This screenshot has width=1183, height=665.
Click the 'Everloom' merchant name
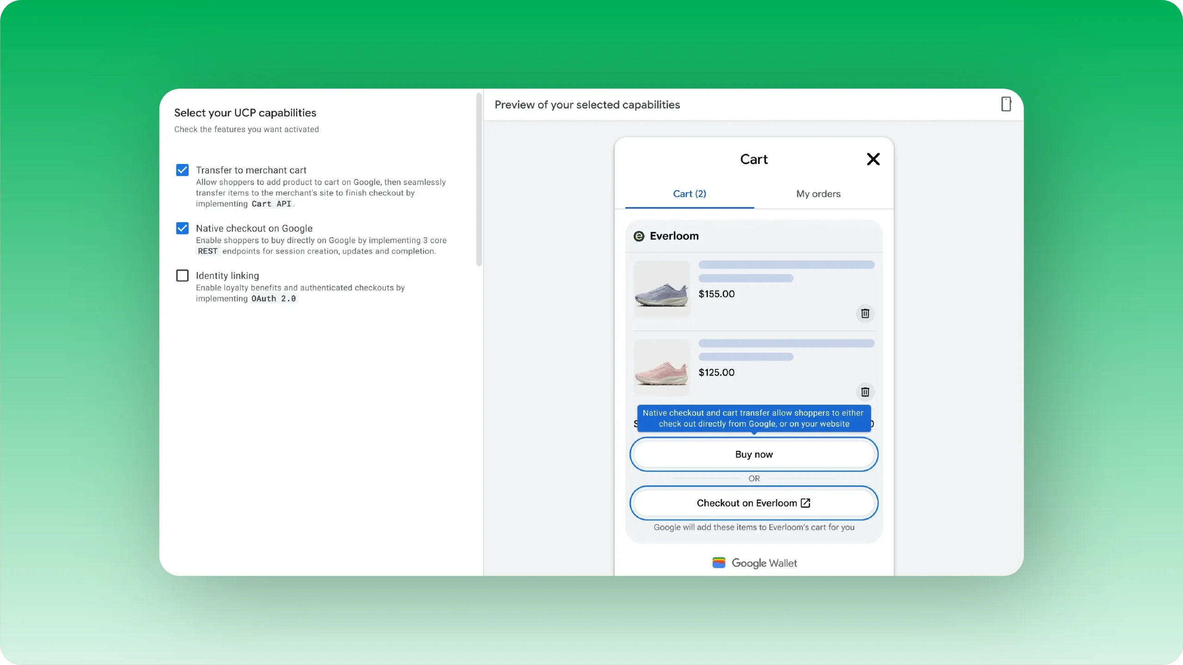pyautogui.click(x=674, y=236)
